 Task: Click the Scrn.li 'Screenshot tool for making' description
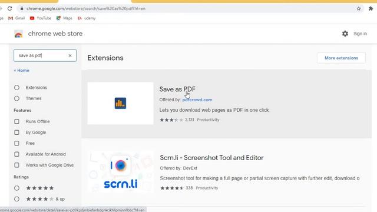click(x=260, y=178)
